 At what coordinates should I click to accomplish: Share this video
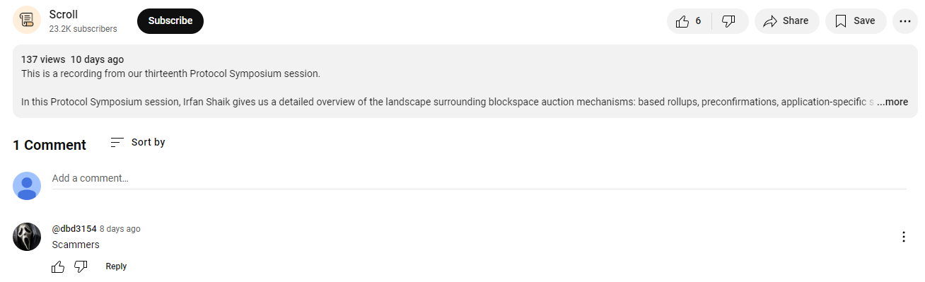click(786, 21)
